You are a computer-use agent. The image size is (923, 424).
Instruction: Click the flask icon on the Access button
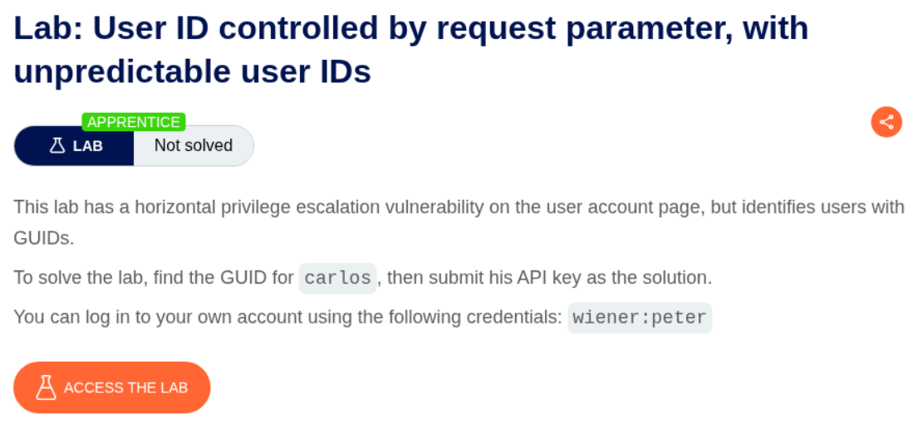click(47, 387)
